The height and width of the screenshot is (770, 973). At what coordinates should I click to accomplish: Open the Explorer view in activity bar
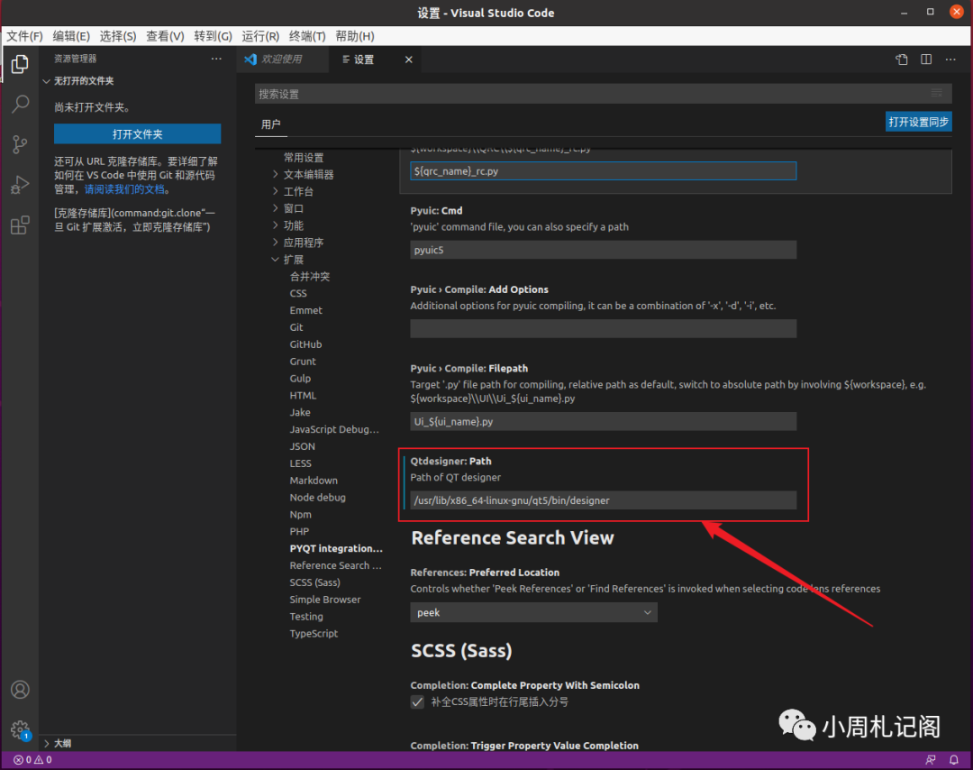[x=20, y=64]
